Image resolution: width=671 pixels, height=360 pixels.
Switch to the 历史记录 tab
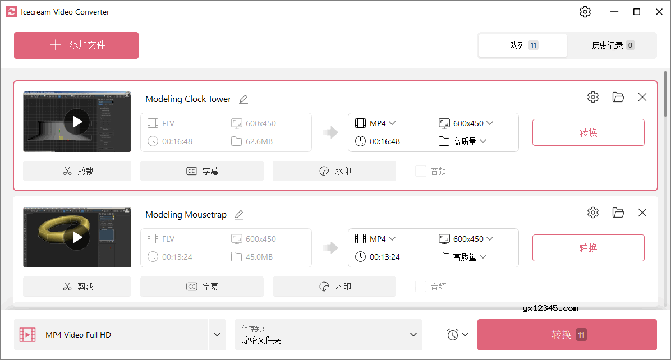pyautogui.click(x=612, y=45)
